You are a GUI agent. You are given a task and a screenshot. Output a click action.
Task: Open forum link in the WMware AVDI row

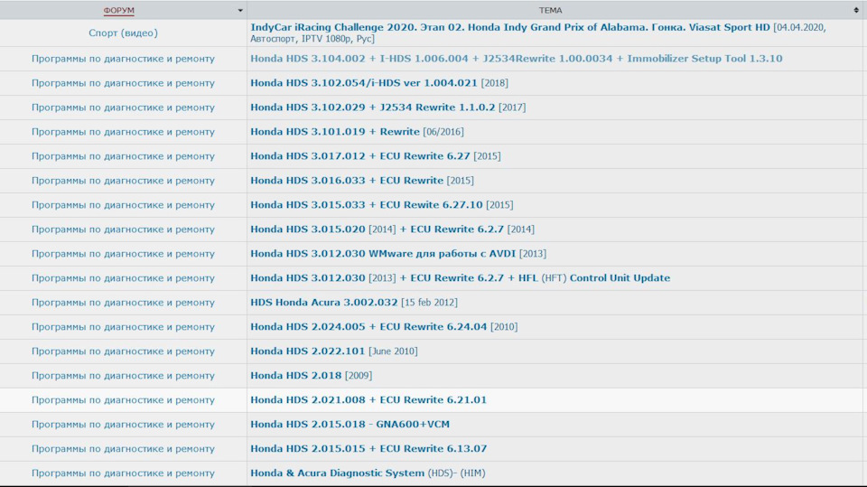[124, 253]
